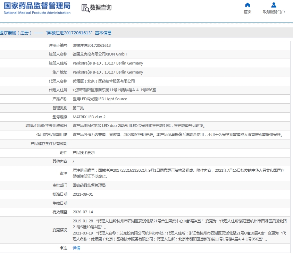The image size is (293, 256).
Task: Click management category value 第二类
Action: click(x=78, y=108)
